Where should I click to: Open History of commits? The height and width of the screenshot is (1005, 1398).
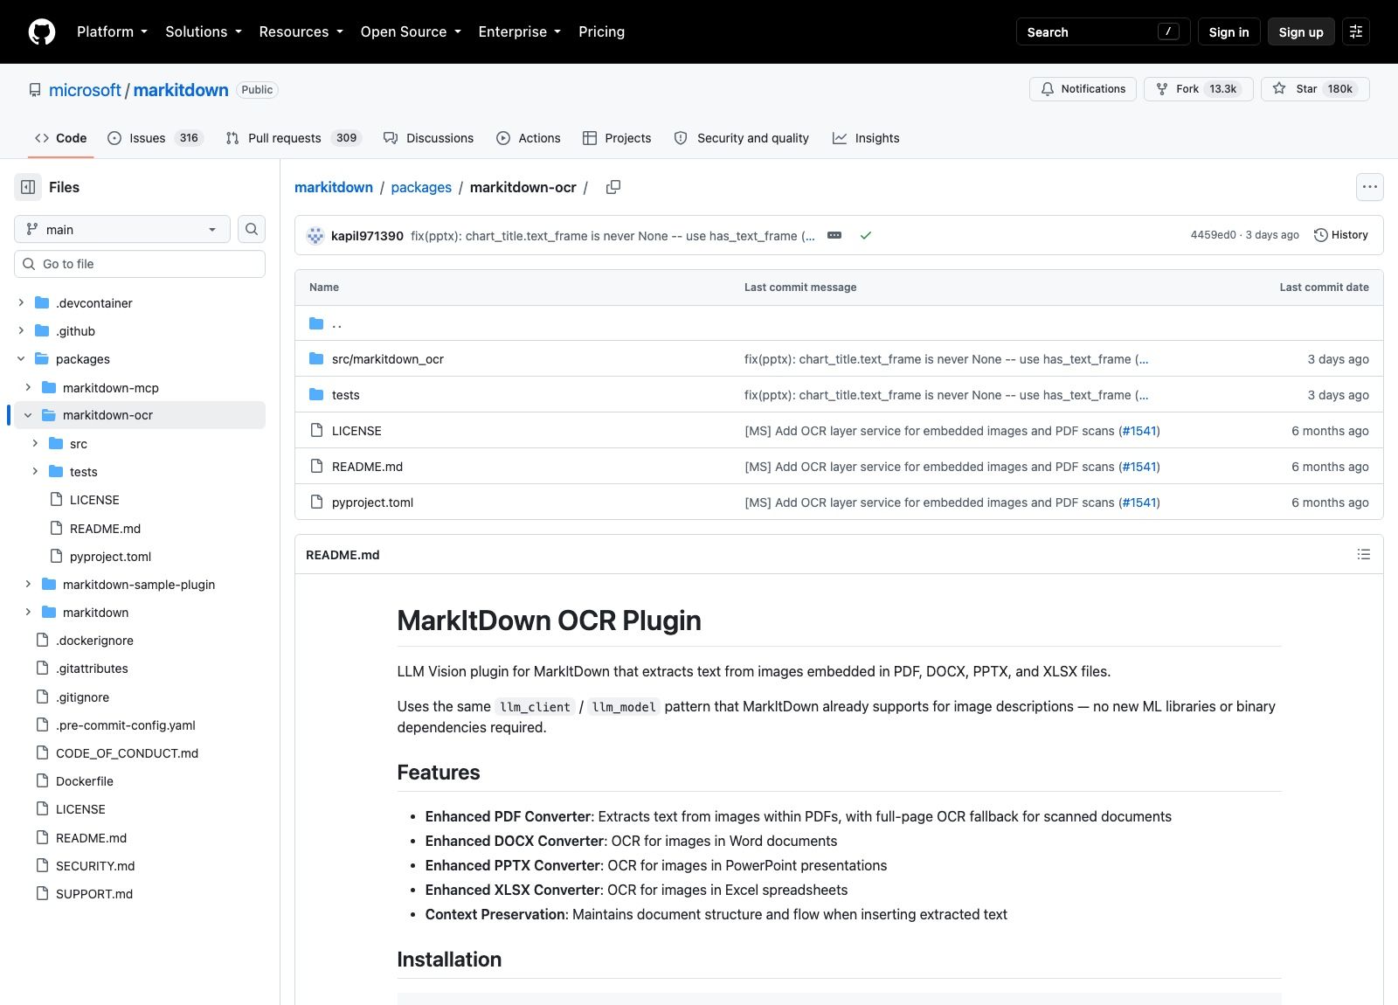(1341, 235)
